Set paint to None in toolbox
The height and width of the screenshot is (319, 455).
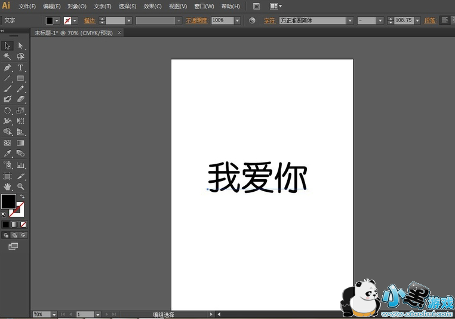tap(23, 225)
